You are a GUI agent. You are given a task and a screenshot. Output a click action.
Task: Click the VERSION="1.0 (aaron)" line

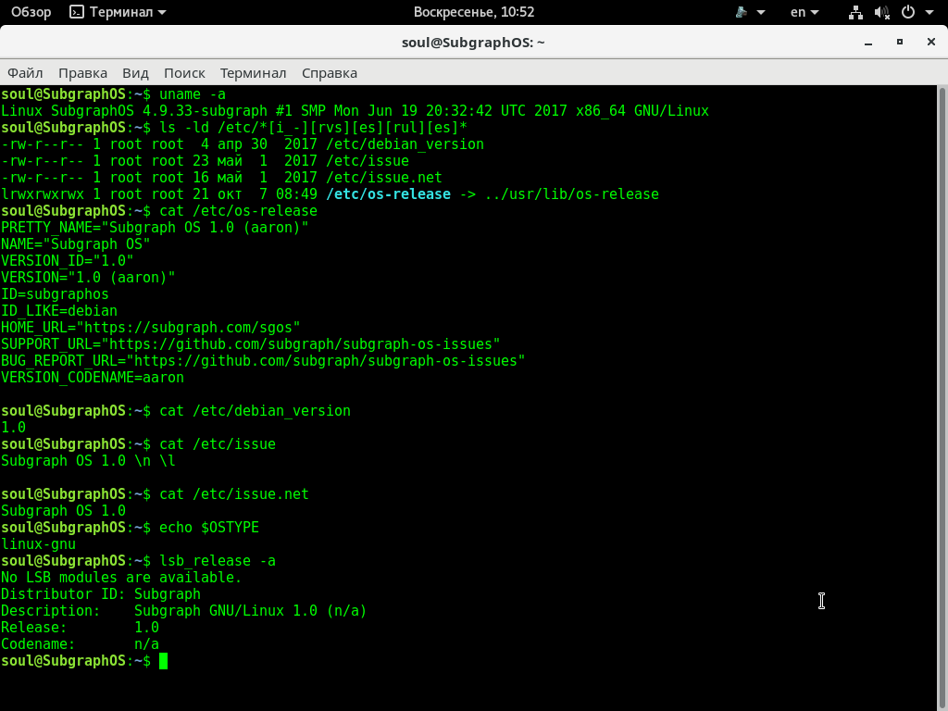[x=88, y=278]
